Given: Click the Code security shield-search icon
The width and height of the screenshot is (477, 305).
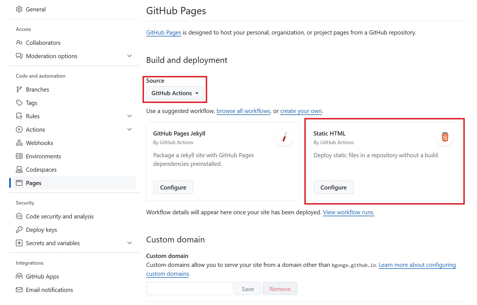Looking at the screenshot, I should (x=19, y=216).
